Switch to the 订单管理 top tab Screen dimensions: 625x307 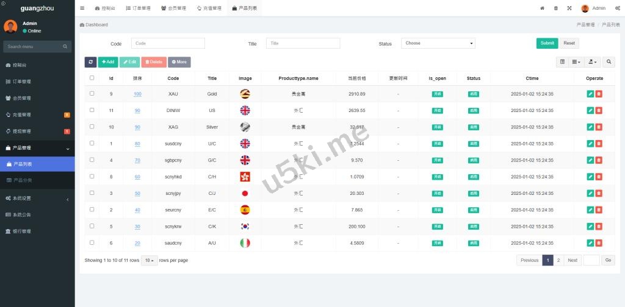point(137,9)
